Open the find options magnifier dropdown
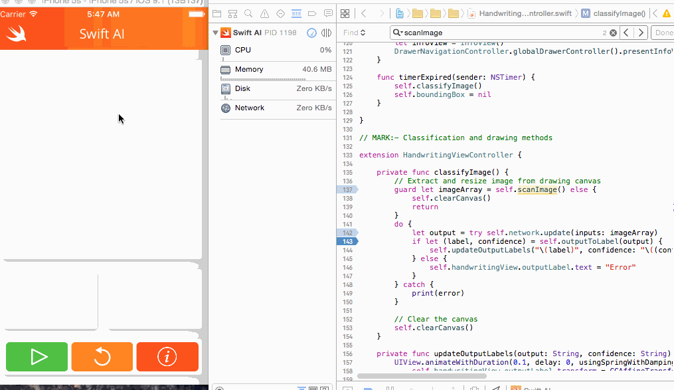The width and height of the screenshot is (674, 390). pos(398,33)
